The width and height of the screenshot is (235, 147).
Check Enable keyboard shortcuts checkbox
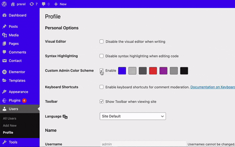(102, 87)
